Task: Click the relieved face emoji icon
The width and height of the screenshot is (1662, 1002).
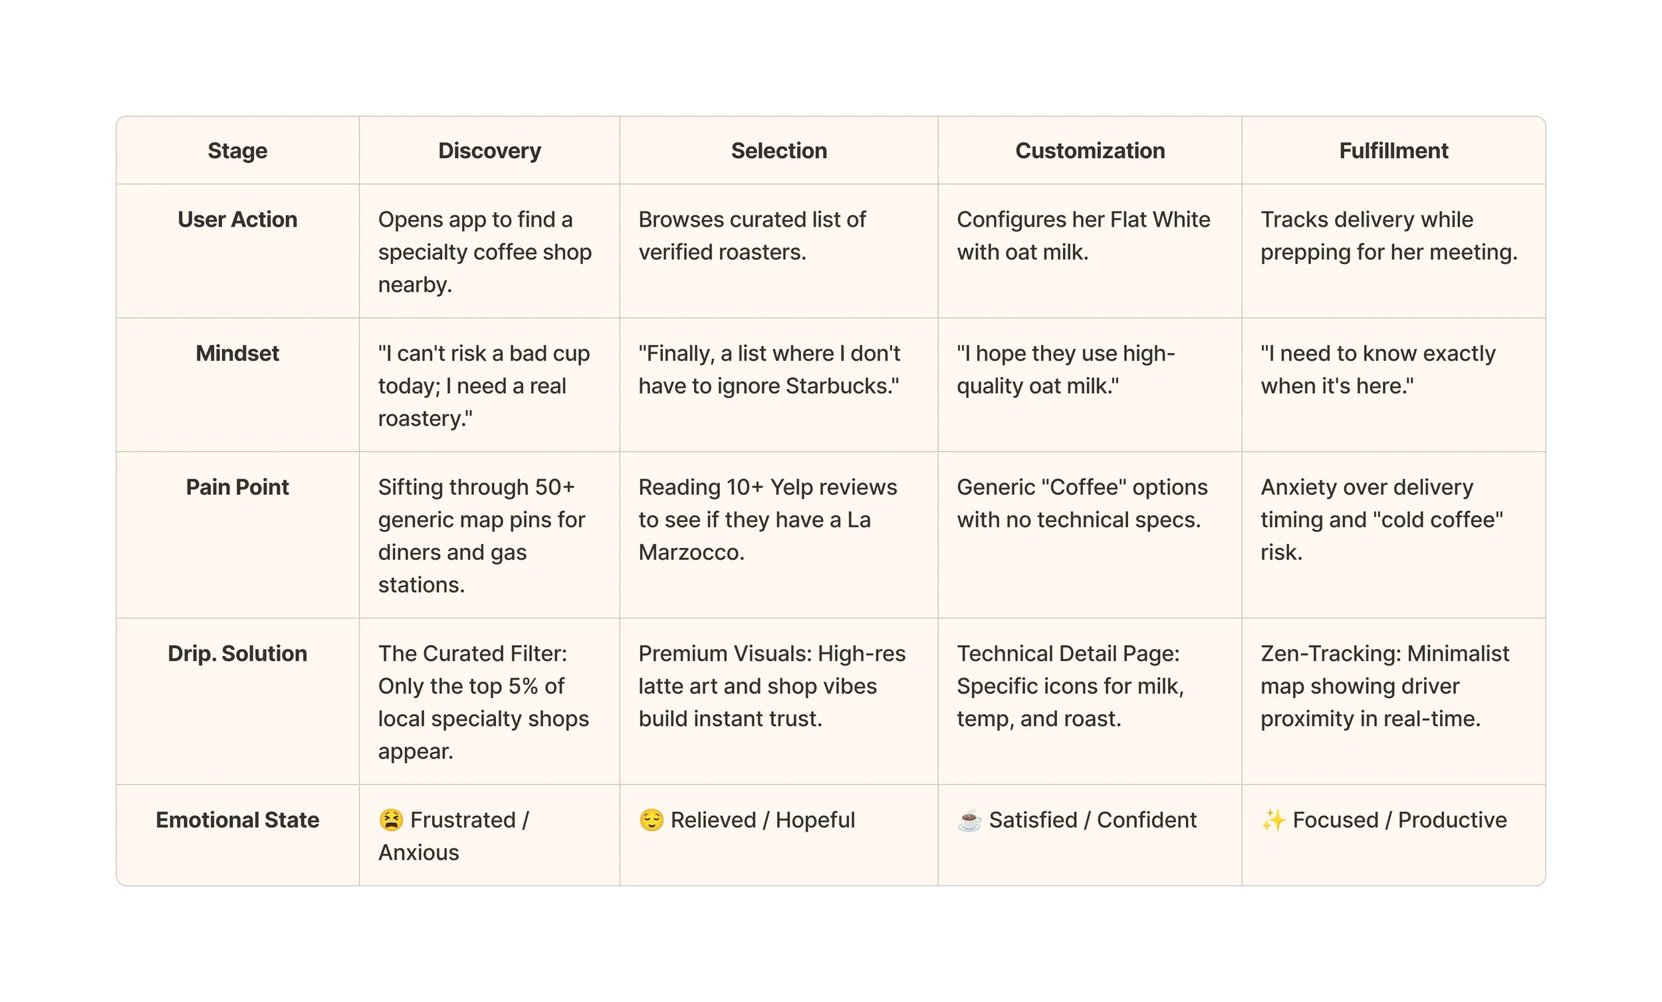Action: [x=651, y=820]
